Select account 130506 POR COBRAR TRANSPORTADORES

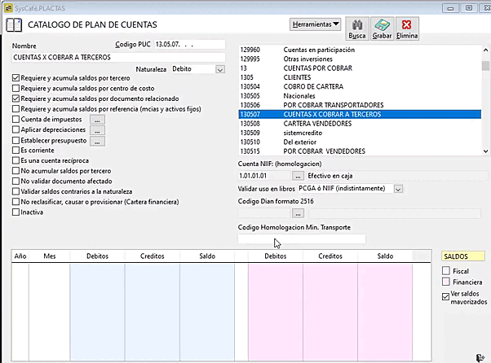coord(360,105)
